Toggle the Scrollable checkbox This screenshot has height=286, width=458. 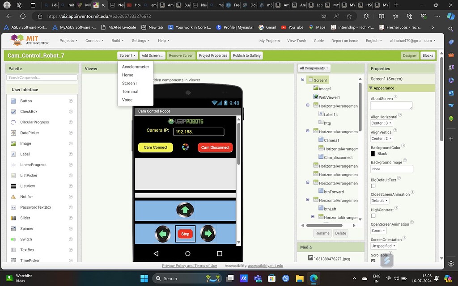(373, 261)
